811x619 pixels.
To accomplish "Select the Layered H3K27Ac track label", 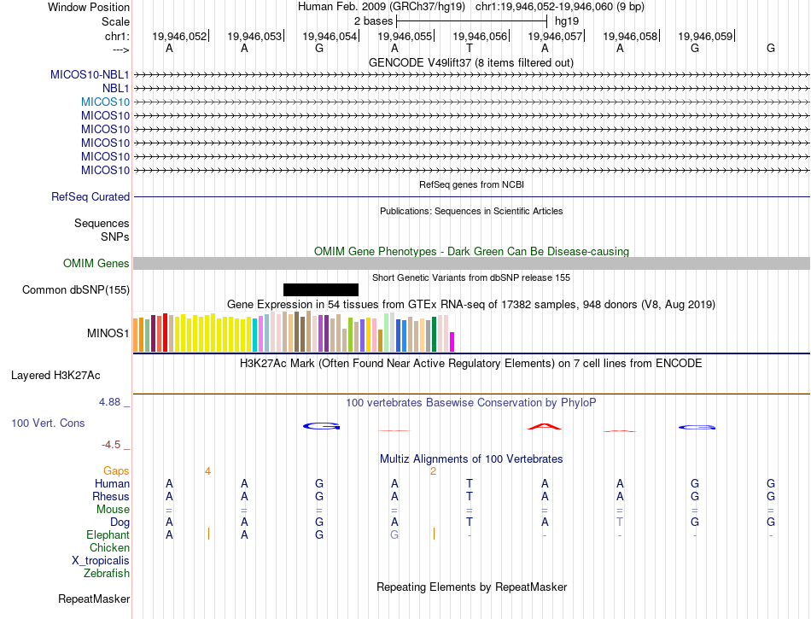I will click(55, 375).
